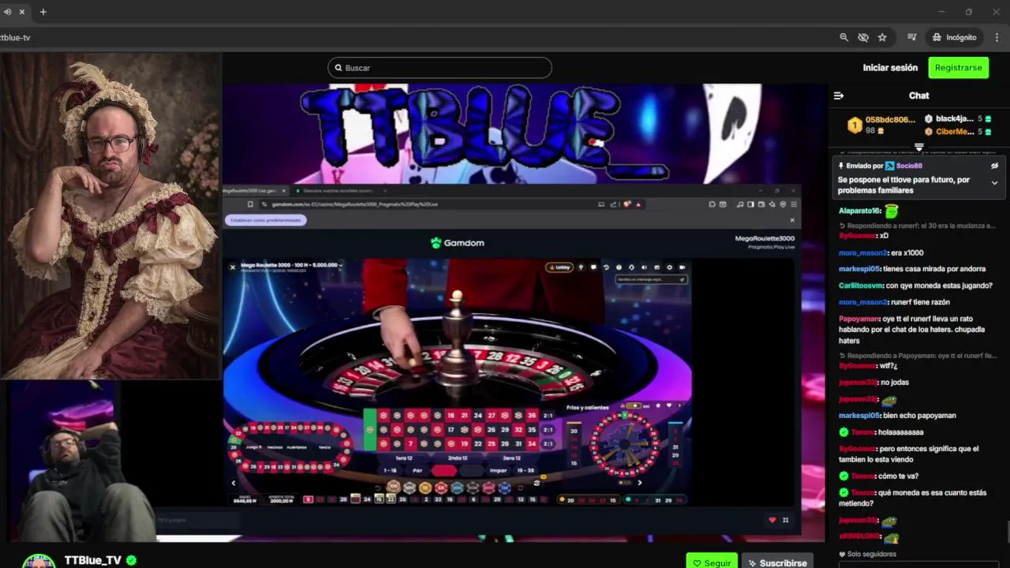This screenshot has width=1010, height=568.
Task: Click the Incógnito profile chip
Action: coord(954,37)
